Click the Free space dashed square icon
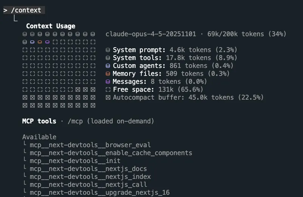303x197 pixels. pyautogui.click(x=108, y=89)
